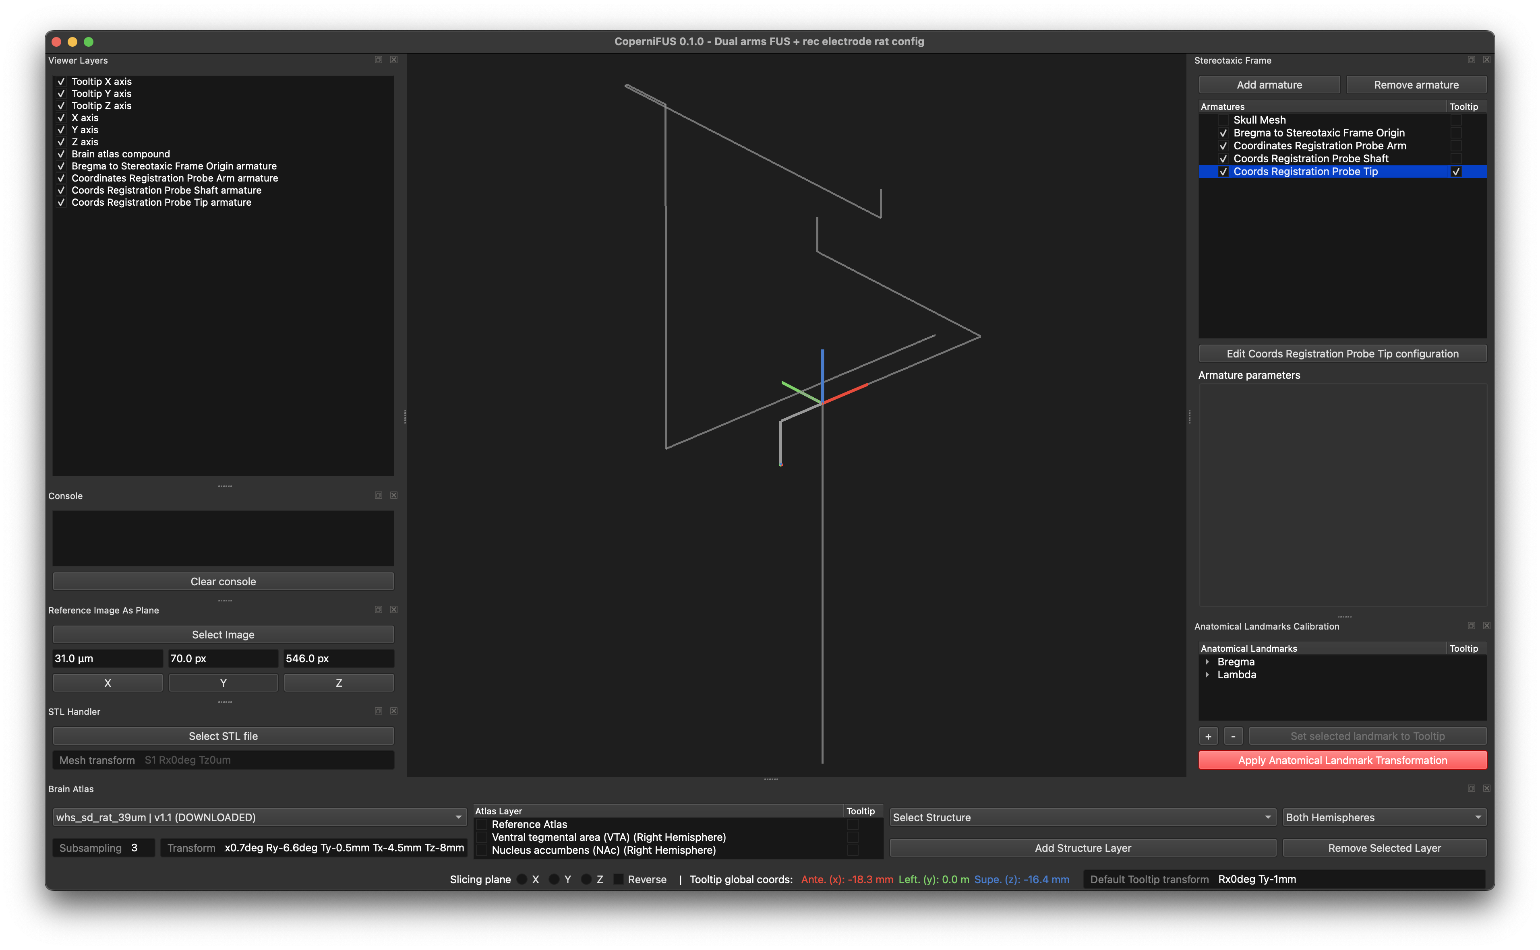The image size is (1540, 950).
Task: Click the Y reference plane button
Action: (x=223, y=683)
